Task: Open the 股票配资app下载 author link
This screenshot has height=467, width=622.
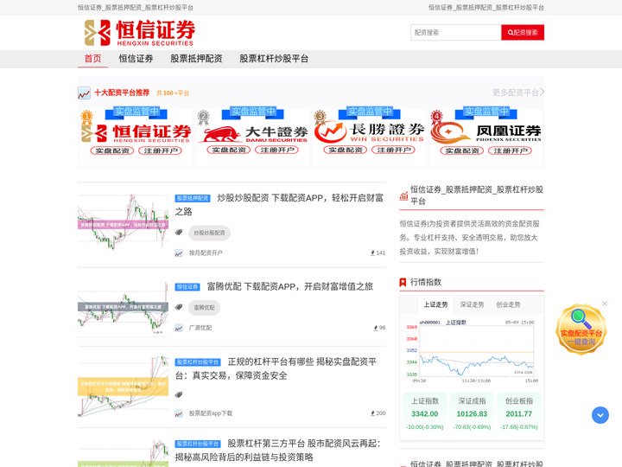Action: click(x=211, y=413)
